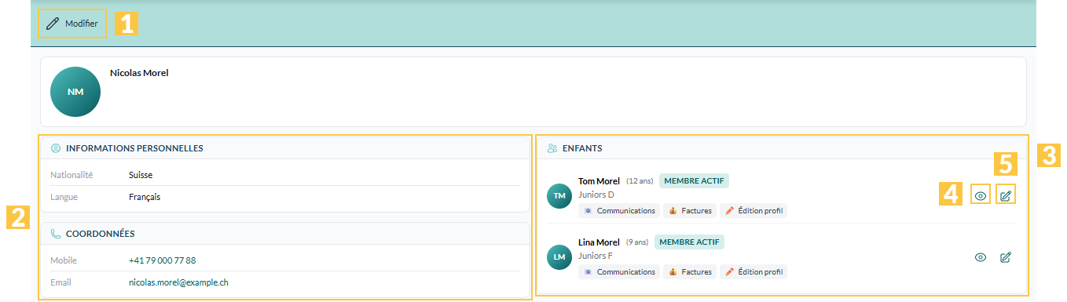
Task: Click the Modifier pencil button
Action: tap(72, 24)
